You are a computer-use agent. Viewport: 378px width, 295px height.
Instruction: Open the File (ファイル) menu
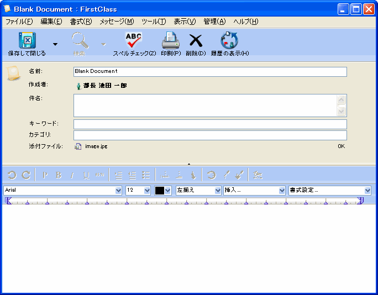(19, 22)
